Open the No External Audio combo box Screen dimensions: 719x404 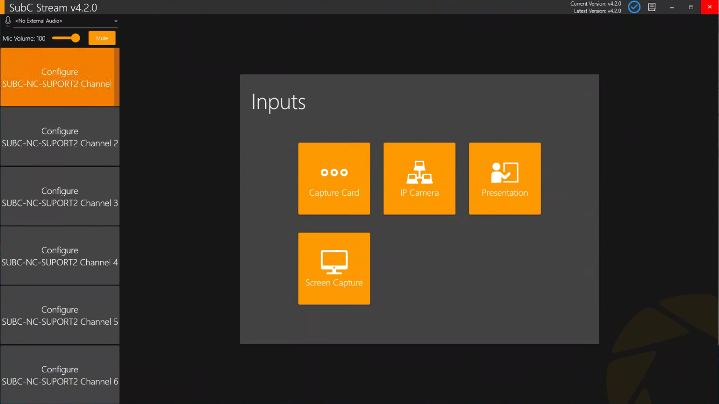(62, 21)
